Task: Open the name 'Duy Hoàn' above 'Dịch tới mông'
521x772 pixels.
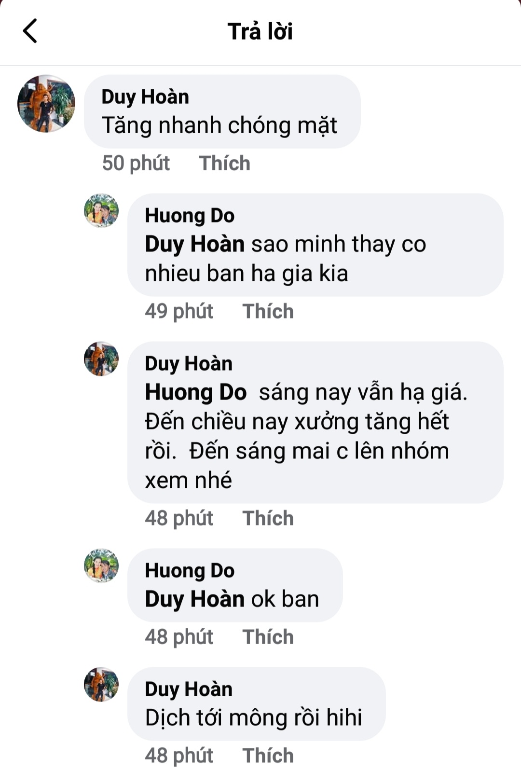Action: 189,689
